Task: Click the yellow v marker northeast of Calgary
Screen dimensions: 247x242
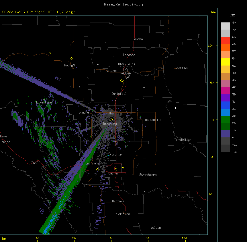Action: coord(123,168)
